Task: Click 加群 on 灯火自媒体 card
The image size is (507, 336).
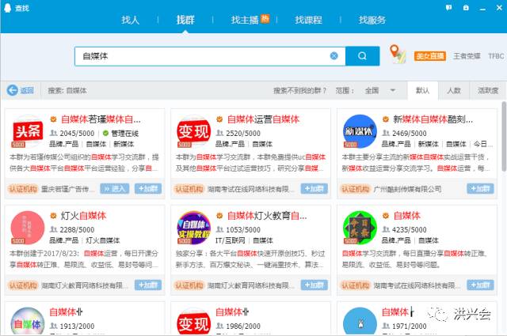Action: pyautogui.click(x=148, y=285)
